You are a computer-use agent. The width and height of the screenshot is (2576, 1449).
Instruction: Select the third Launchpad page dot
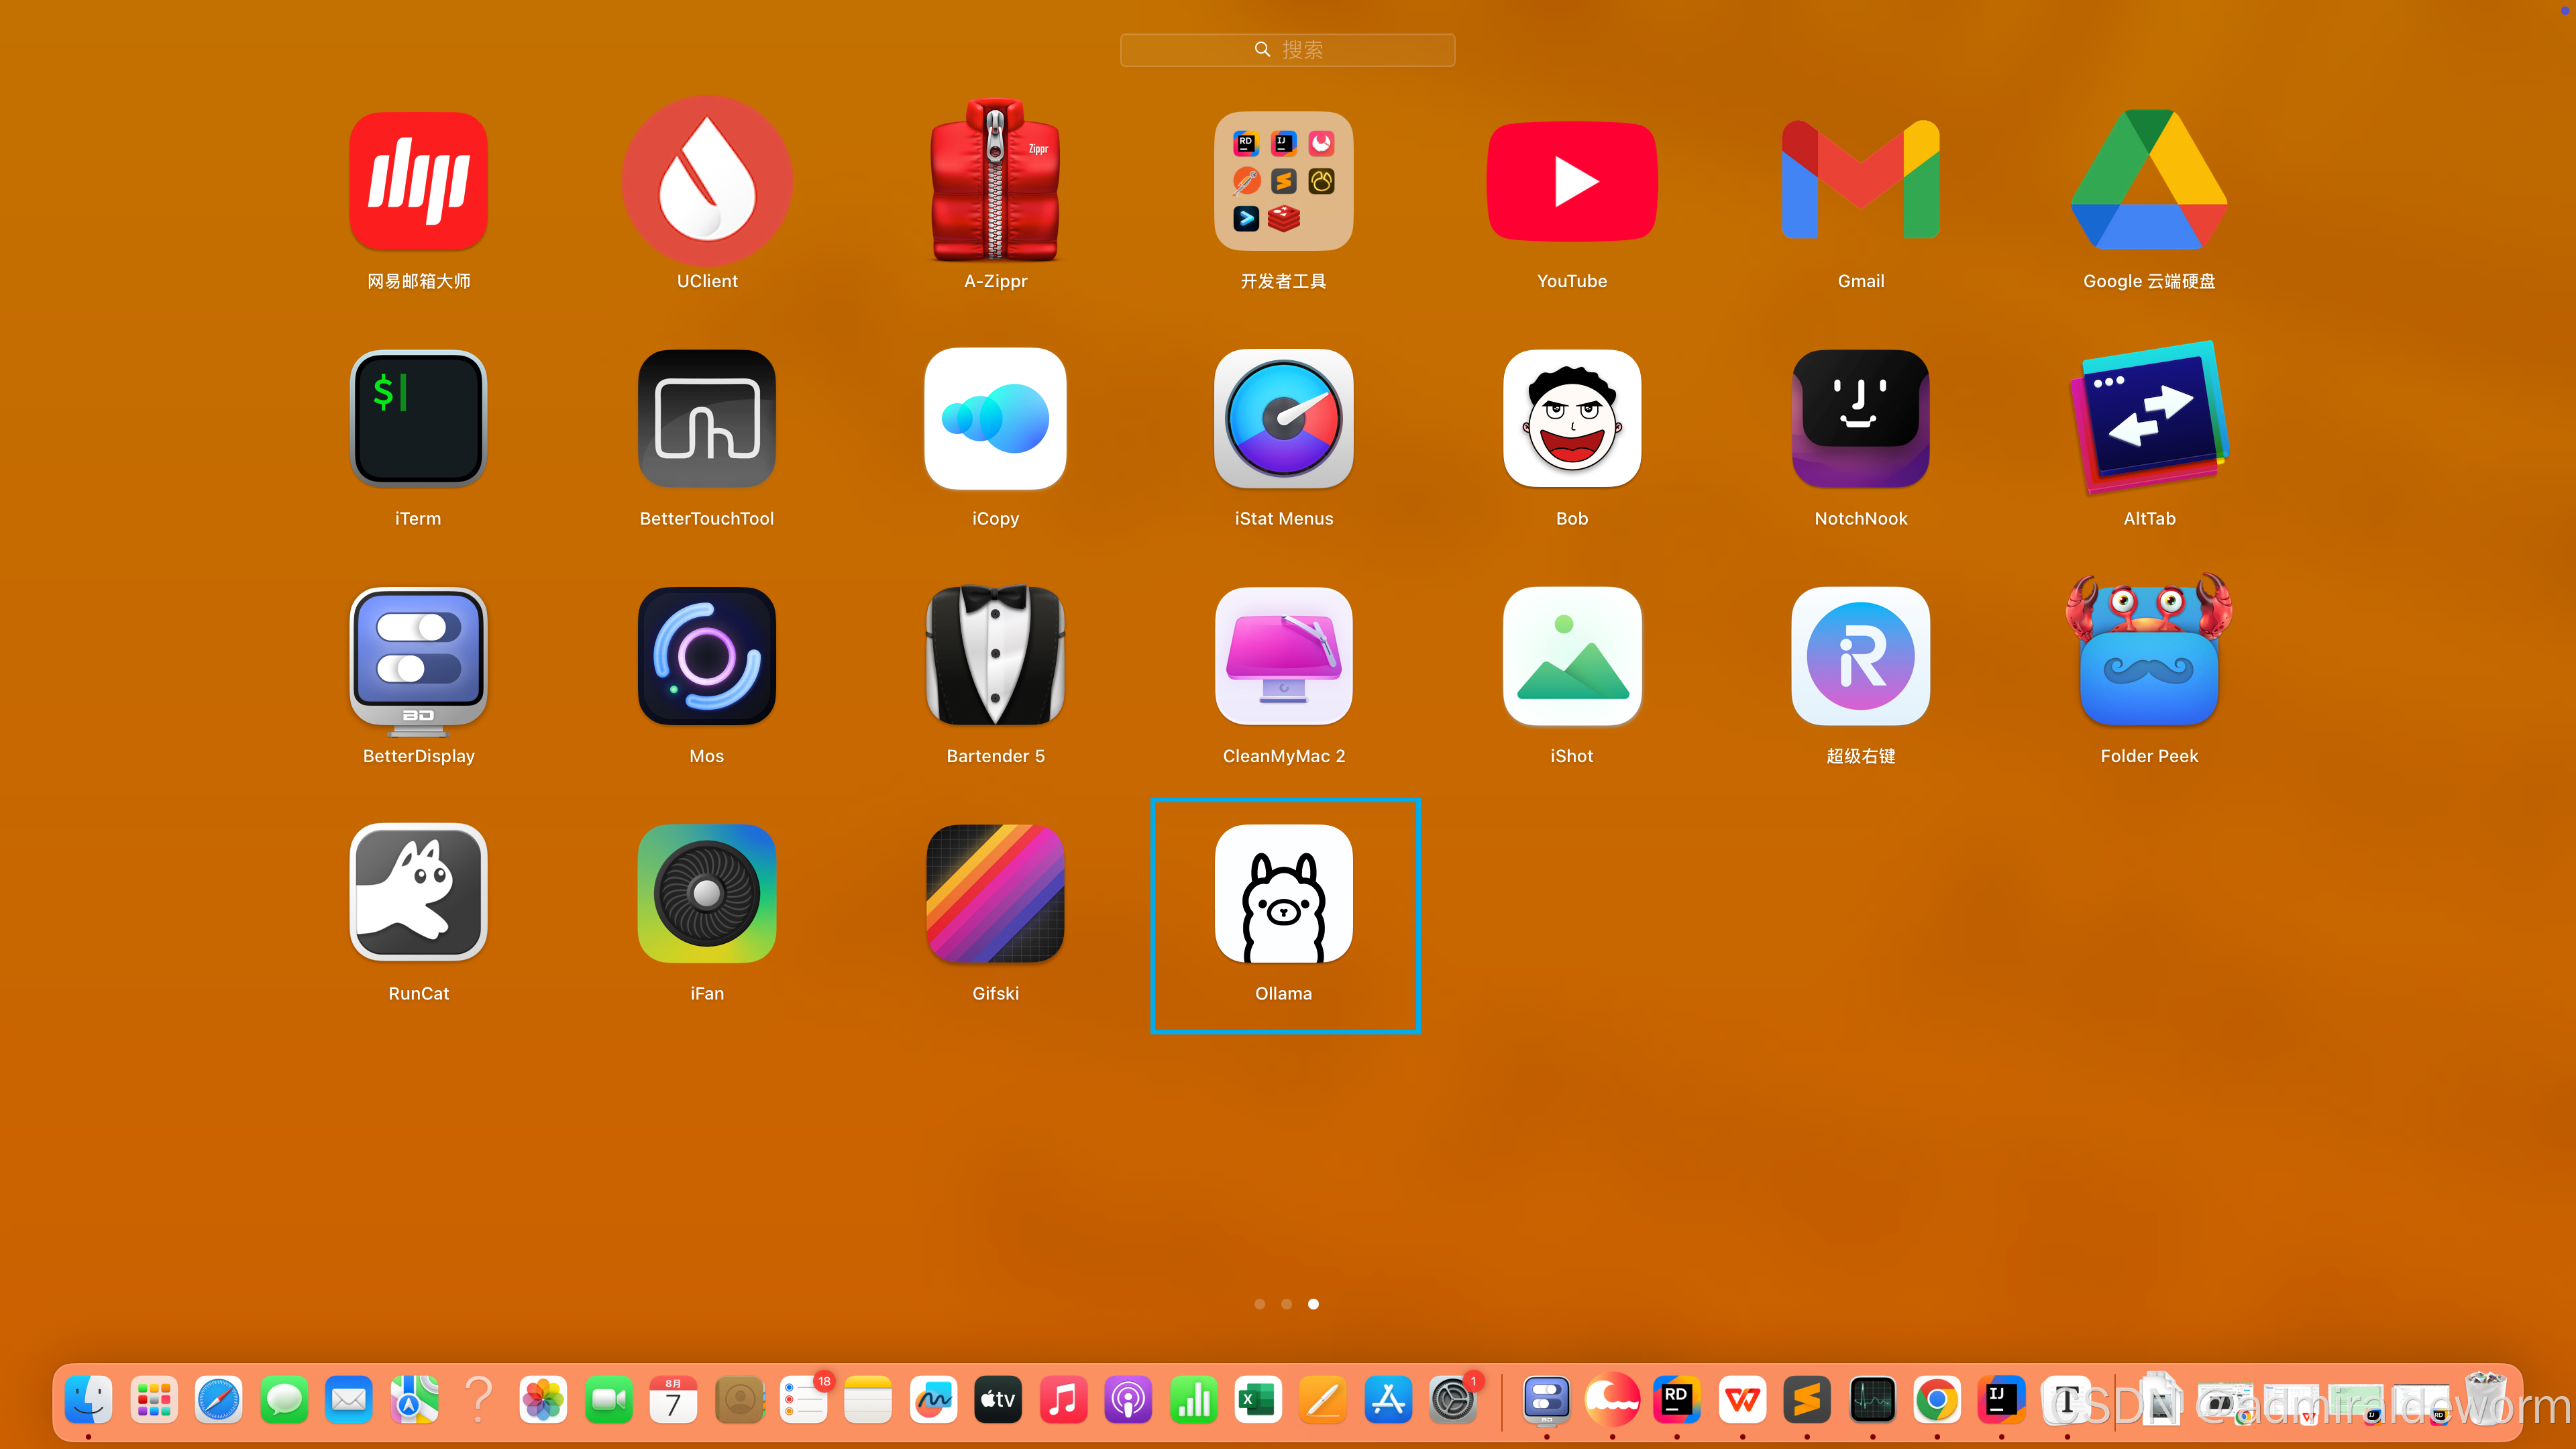pos(1313,1304)
